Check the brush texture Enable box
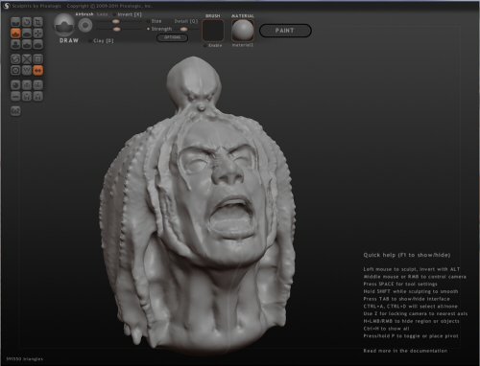Screen dimensions: 480x366 [x=205, y=46]
